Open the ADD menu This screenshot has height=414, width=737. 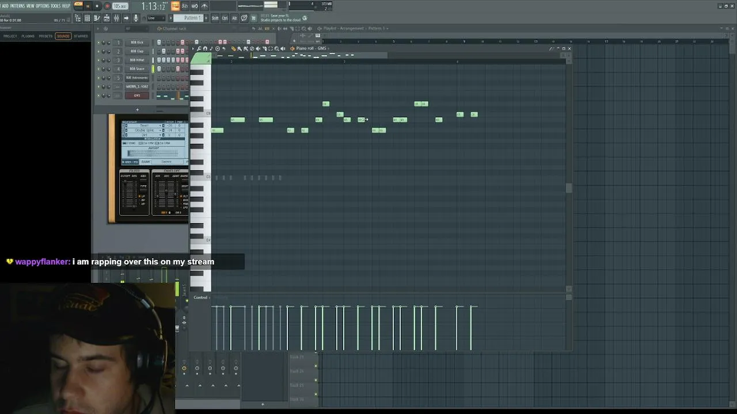(x=5, y=6)
